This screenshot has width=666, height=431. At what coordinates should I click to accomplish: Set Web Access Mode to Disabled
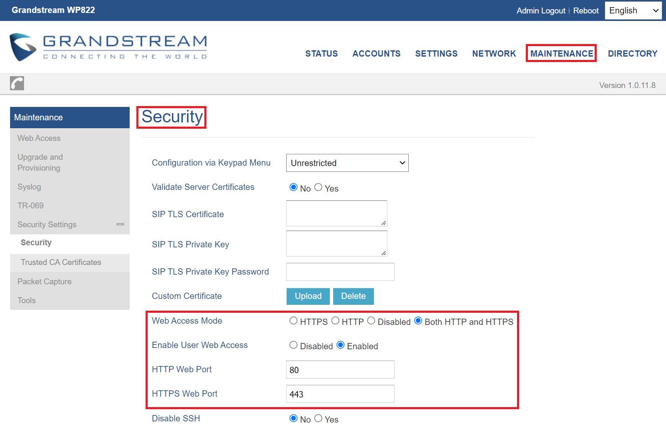click(371, 321)
